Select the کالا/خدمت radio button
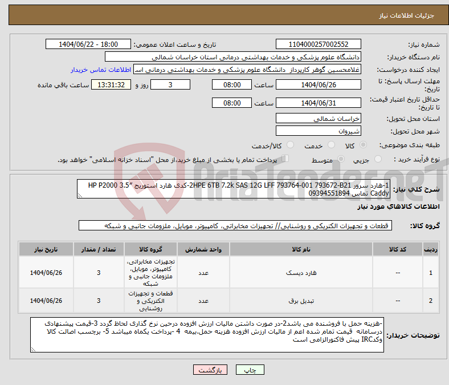This screenshot has height=385, width=449. tap(290, 145)
